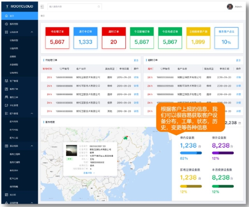Click the search magnifier icon
Screen dimensions: 249x207
[99, 7]
